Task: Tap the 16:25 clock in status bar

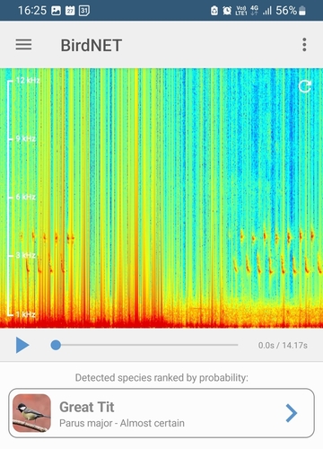Action: [32, 11]
